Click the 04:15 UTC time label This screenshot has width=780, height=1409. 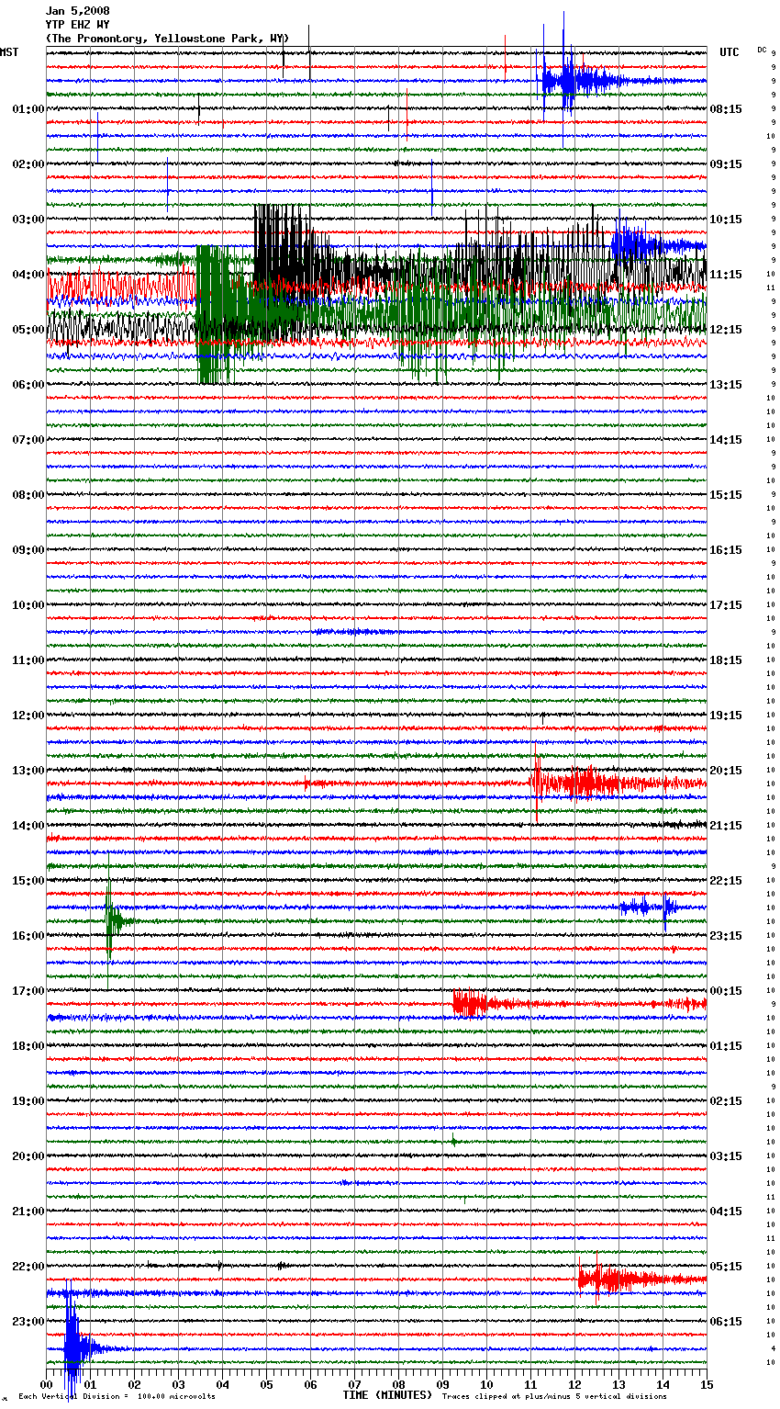(726, 1212)
